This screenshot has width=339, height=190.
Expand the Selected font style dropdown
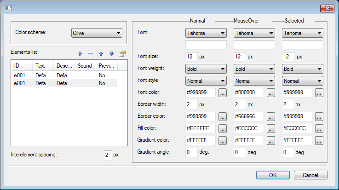pyautogui.click(x=302, y=81)
